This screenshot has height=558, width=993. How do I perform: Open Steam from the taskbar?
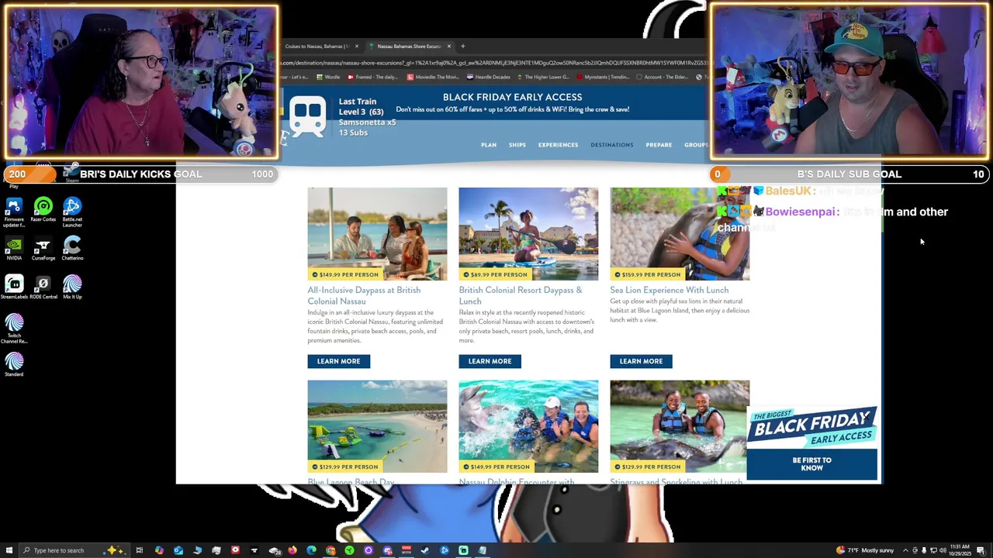pyautogui.click(x=425, y=550)
